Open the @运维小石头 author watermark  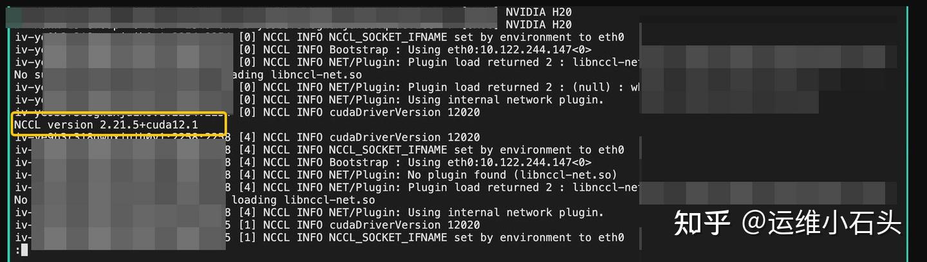click(x=821, y=223)
